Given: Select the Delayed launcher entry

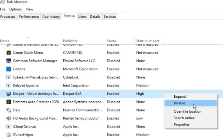Looking at the screenshot, I should 26,86.
